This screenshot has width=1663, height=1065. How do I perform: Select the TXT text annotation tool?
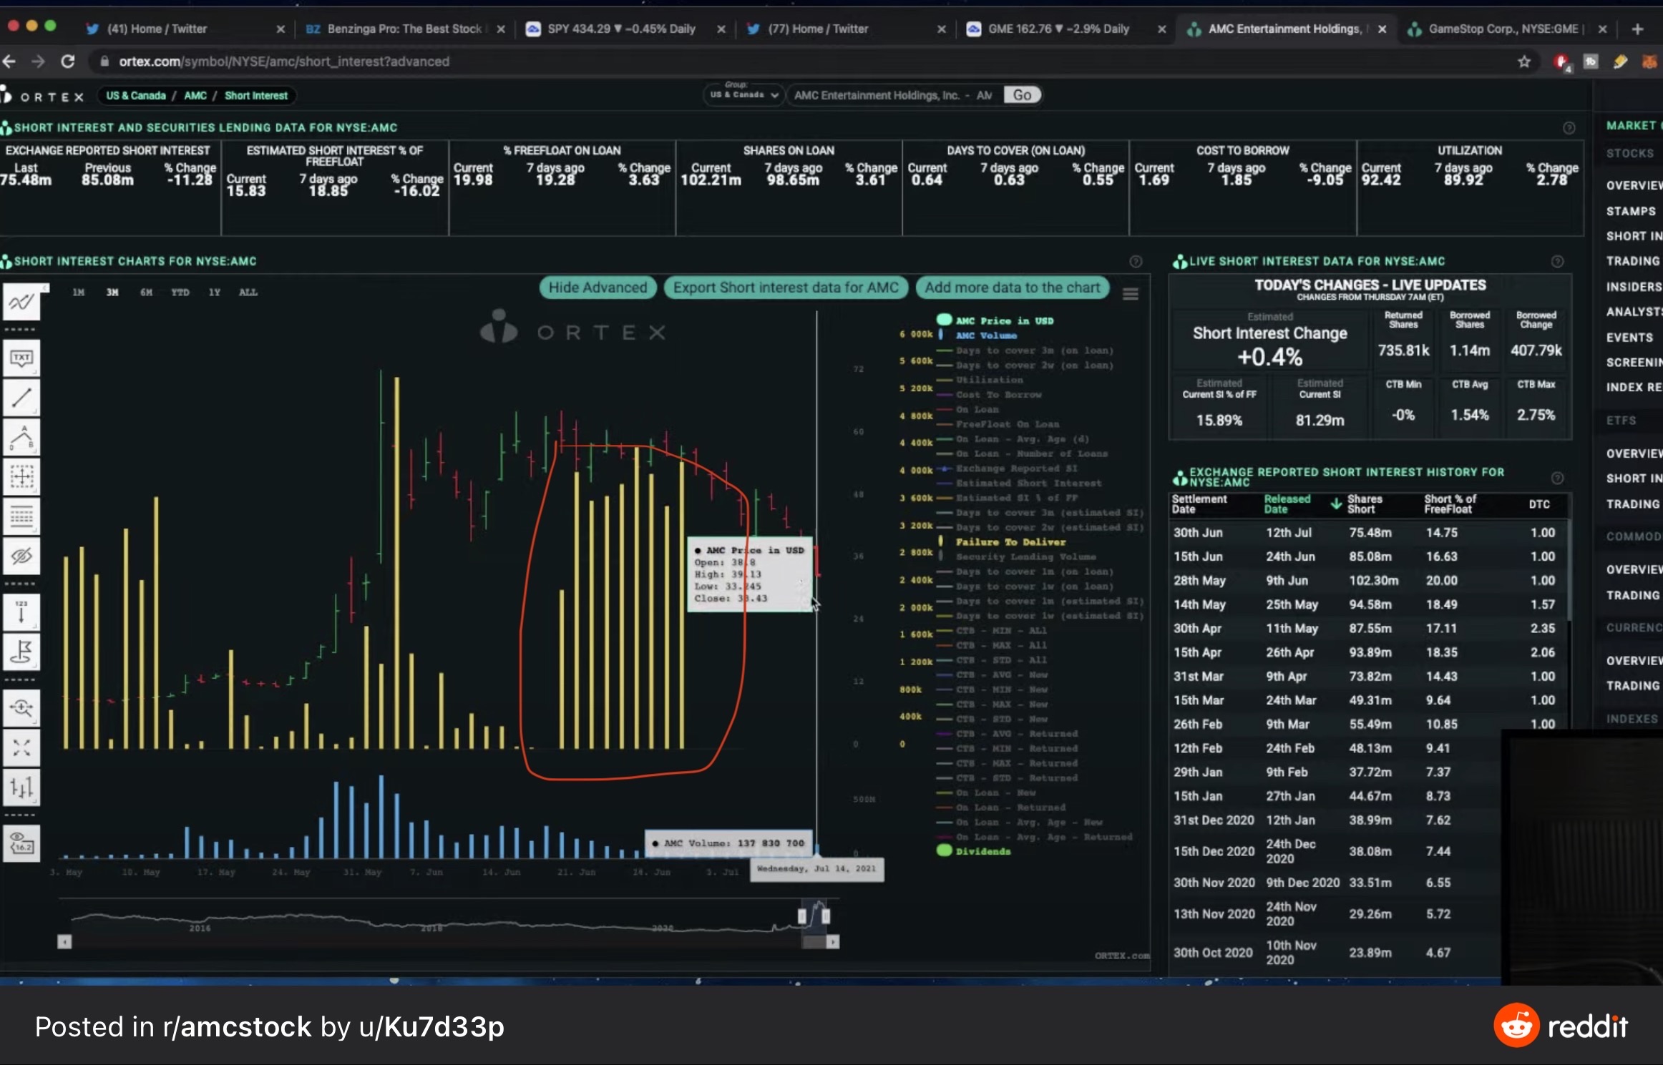(x=21, y=358)
